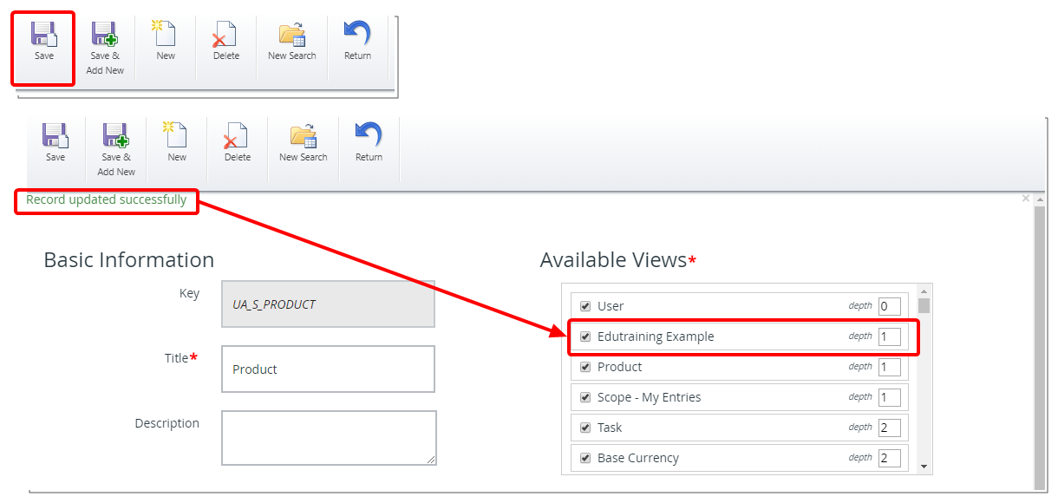This screenshot has height=503, width=1058.
Task: Click the Description text area
Action: [x=329, y=438]
